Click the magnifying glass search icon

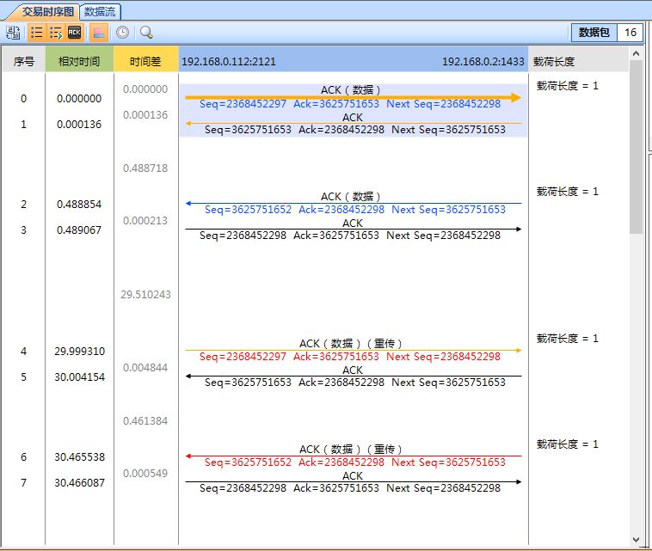pyautogui.click(x=146, y=33)
